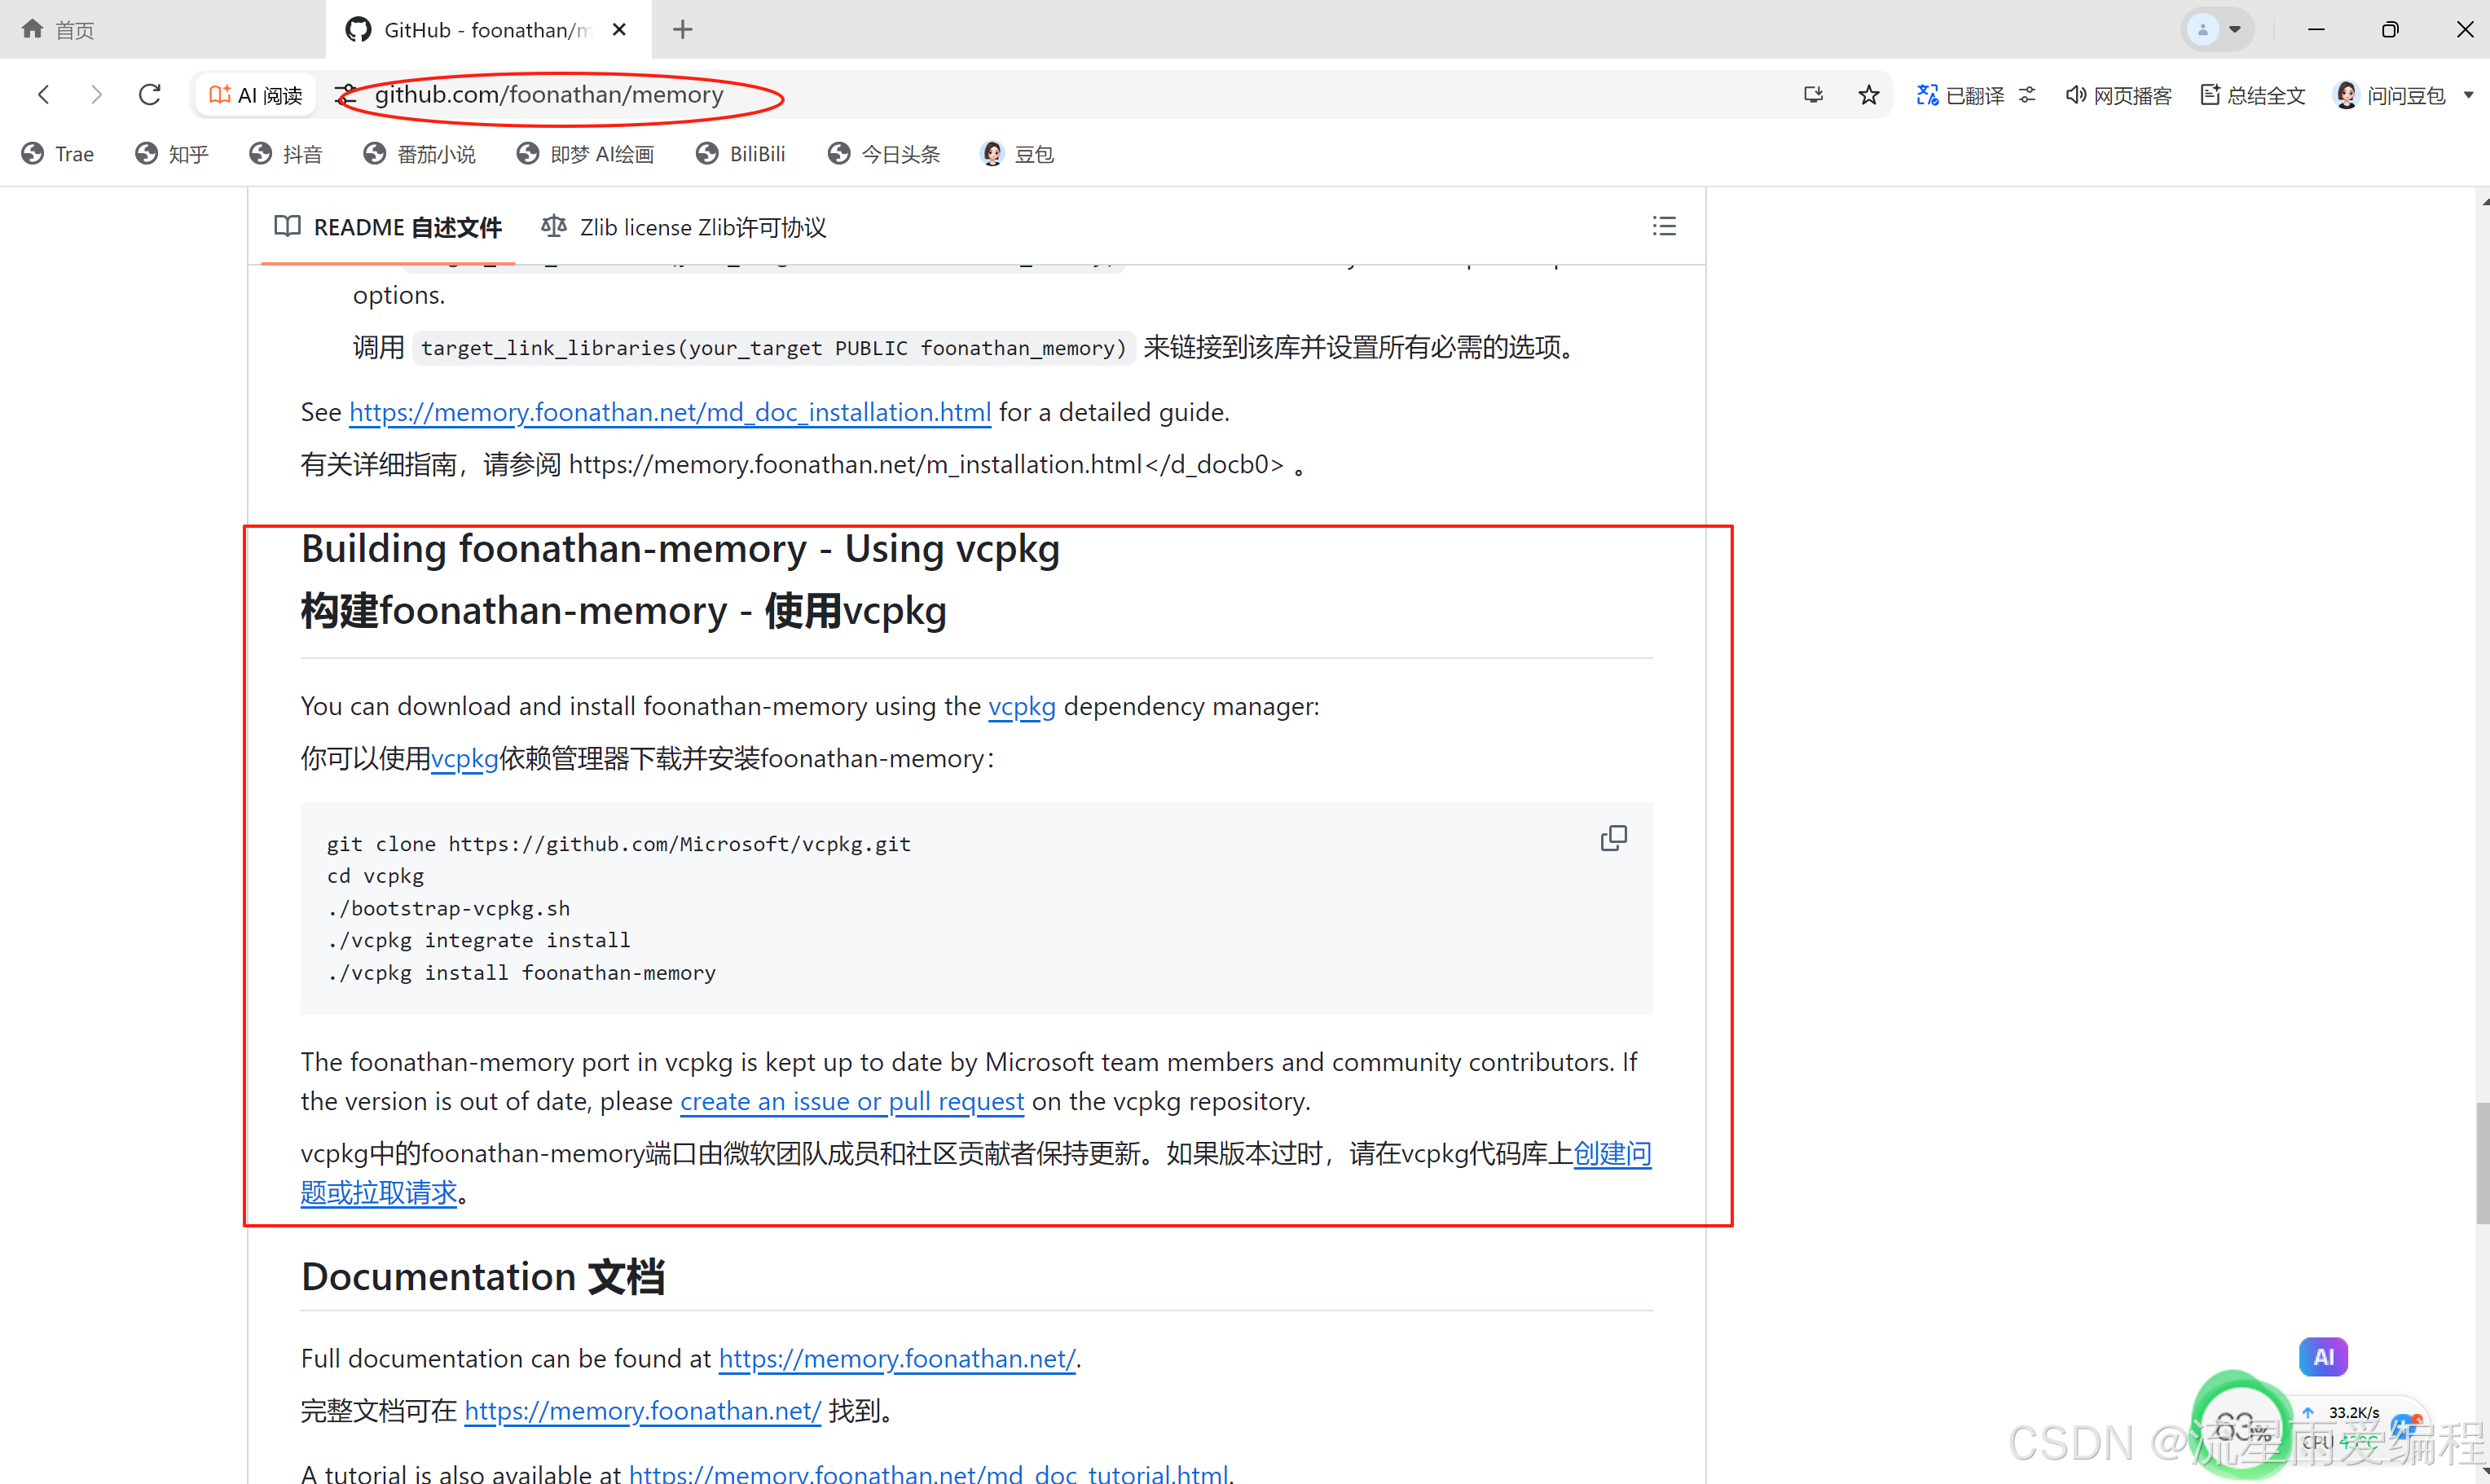Viewport: 2490px width, 1484px height.
Task: Click the target_link_libraries inline code
Action: pyautogui.click(x=772, y=347)
